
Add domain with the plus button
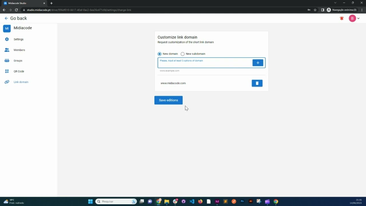point(258,63)
